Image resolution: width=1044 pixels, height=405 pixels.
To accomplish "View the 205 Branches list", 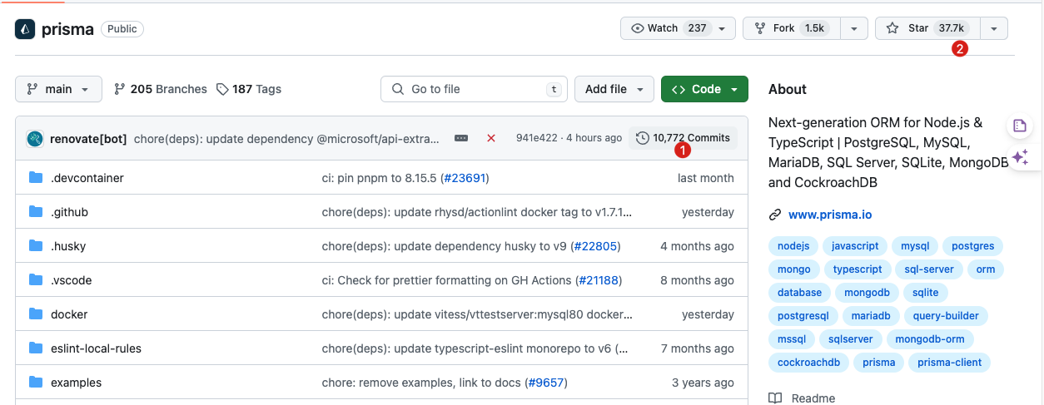I will click(x=160, y=89).
